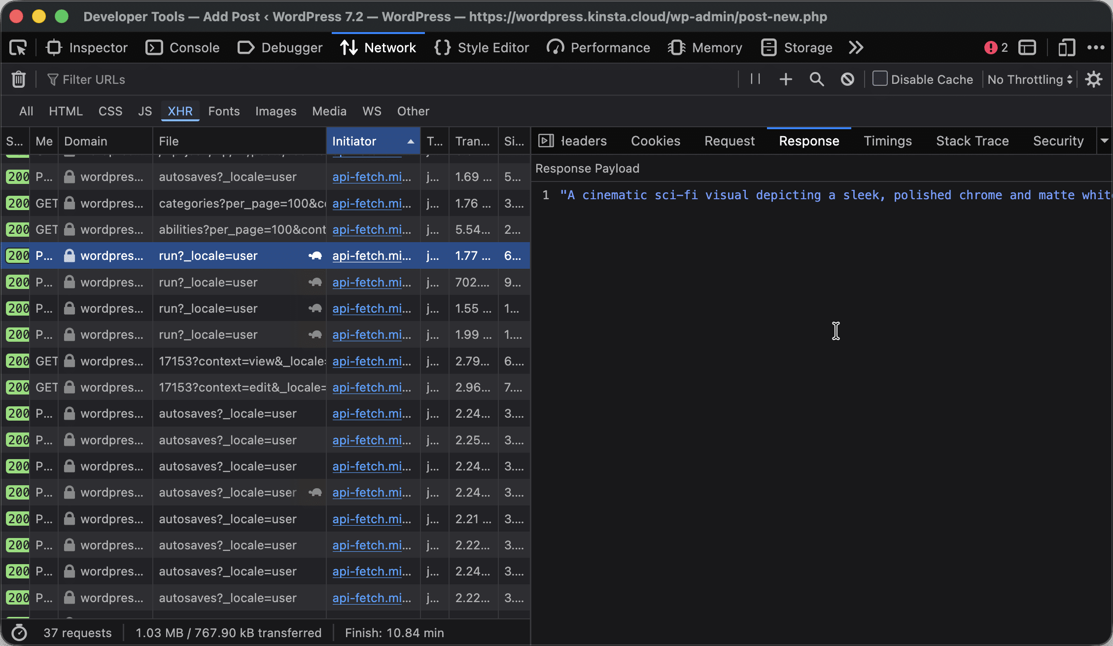Click turtle icon on selected run request
The width and height of the screenshot is (1113, 646).
[315, 256]
